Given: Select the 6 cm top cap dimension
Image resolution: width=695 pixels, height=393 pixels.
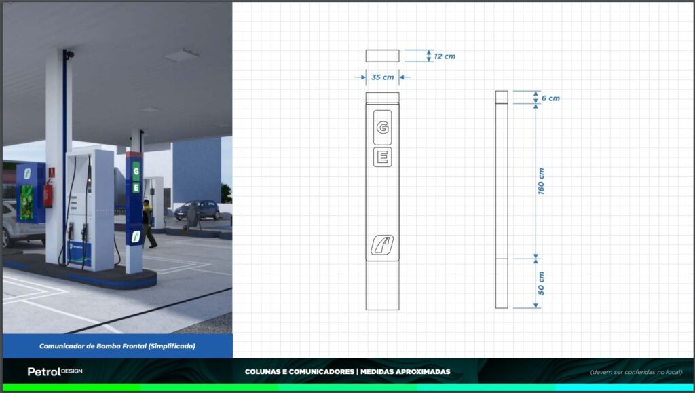Looking at the screenshot, I should coord(550,98).
